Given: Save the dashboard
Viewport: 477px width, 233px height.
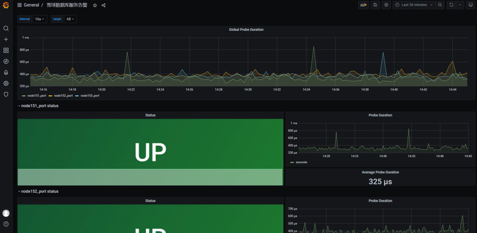Looking at the screenshot, I should (375, 5).
